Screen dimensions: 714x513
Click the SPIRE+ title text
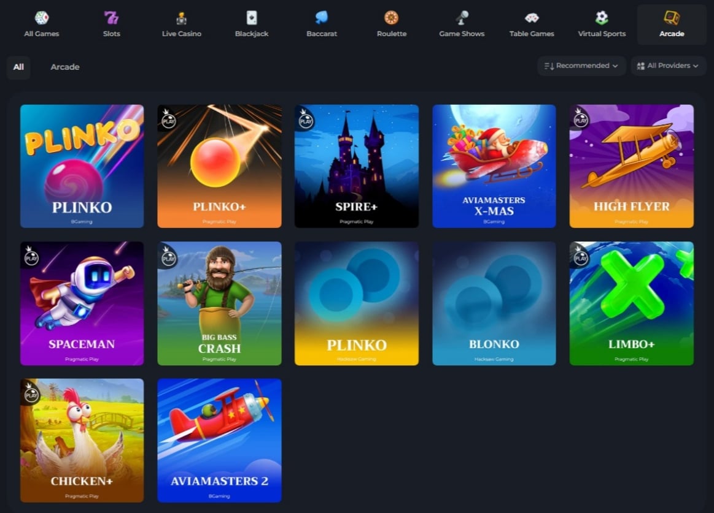pos(357,207)
